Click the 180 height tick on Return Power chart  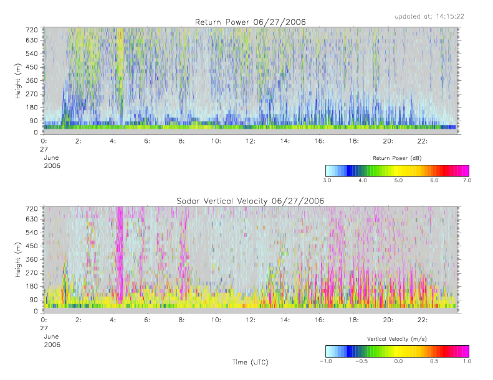tap(32, 108)
